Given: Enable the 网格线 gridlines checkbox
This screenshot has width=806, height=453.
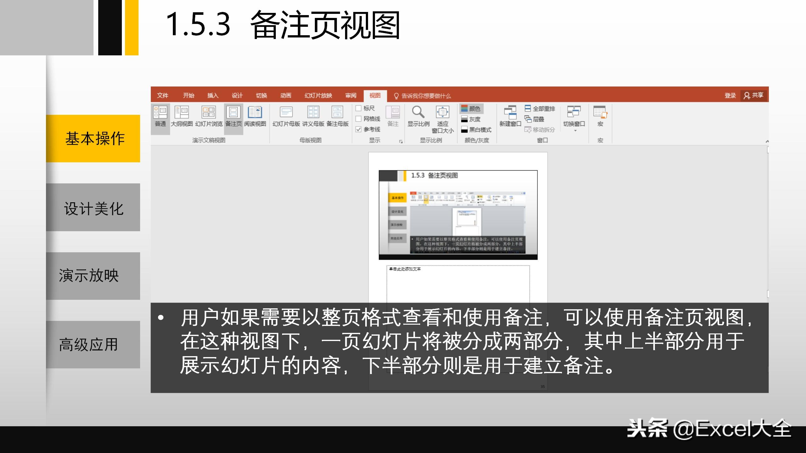Looking at the screenshot, I should pos(358,120).
